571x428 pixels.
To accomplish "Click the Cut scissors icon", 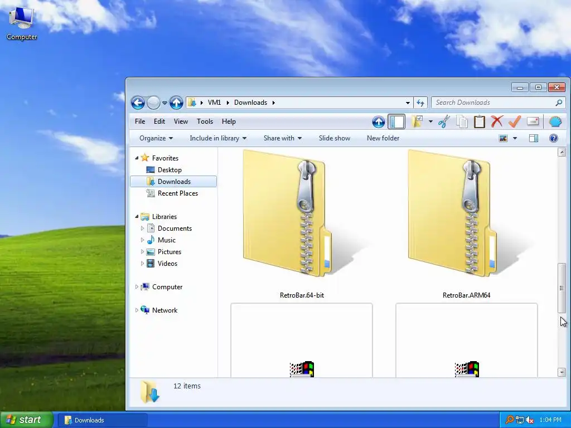I will click(x=444, y=122).
